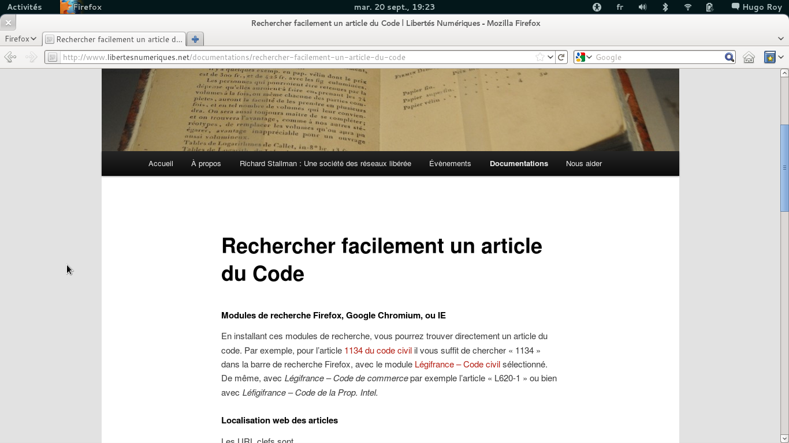Click the search magnifier icon

(x=730, y=57)
